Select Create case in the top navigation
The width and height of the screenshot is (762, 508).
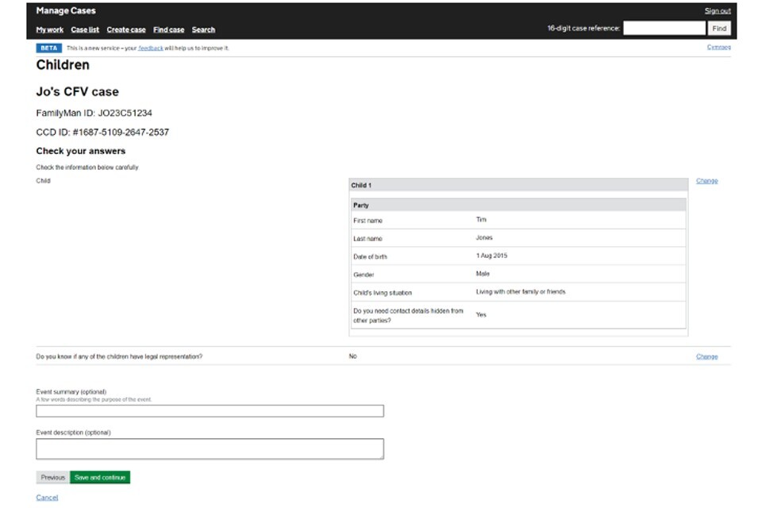coord(126,30)
